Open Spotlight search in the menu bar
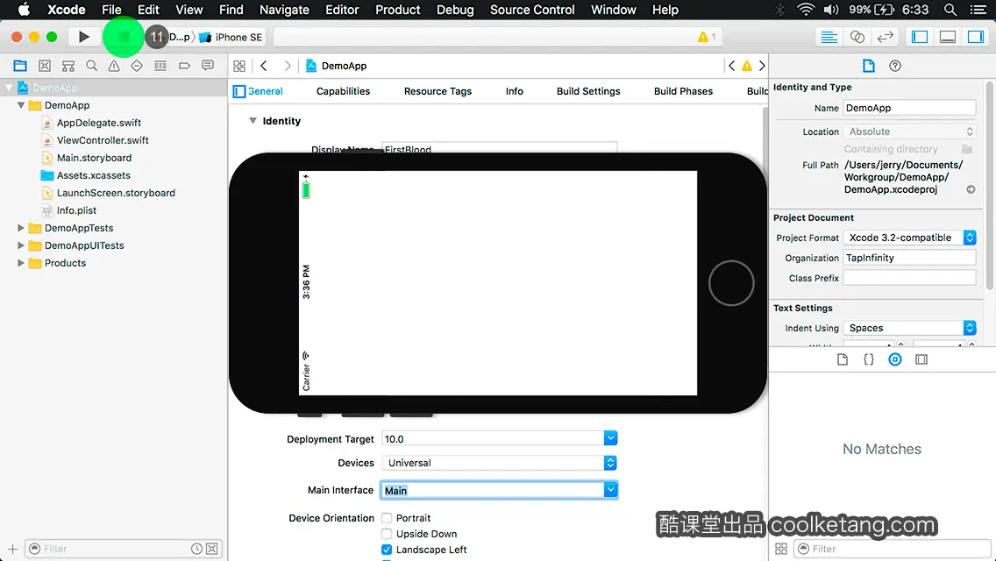This screenshot has width=996, height=561. [950, 10]
